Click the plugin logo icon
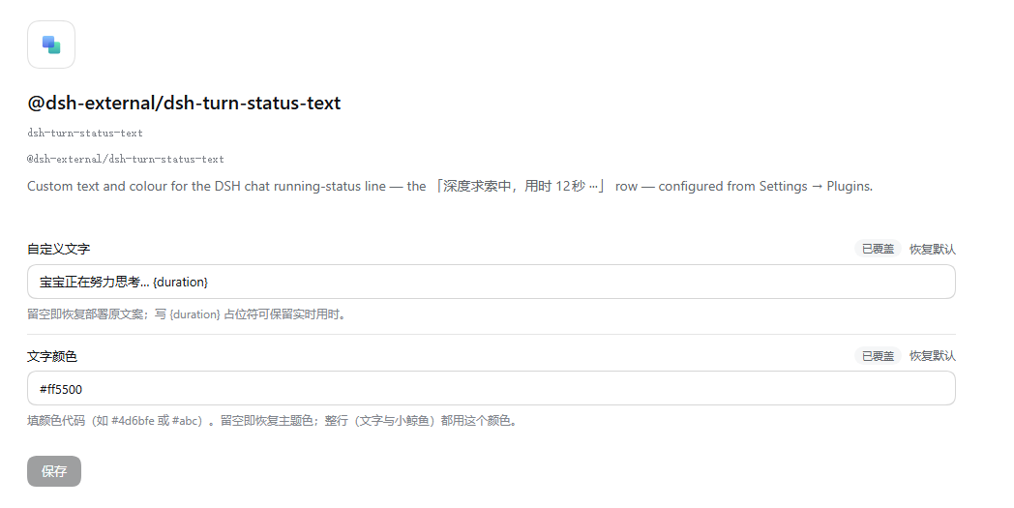The width and height of the screenshot is (1014, 508). click(x=51, y=45)
